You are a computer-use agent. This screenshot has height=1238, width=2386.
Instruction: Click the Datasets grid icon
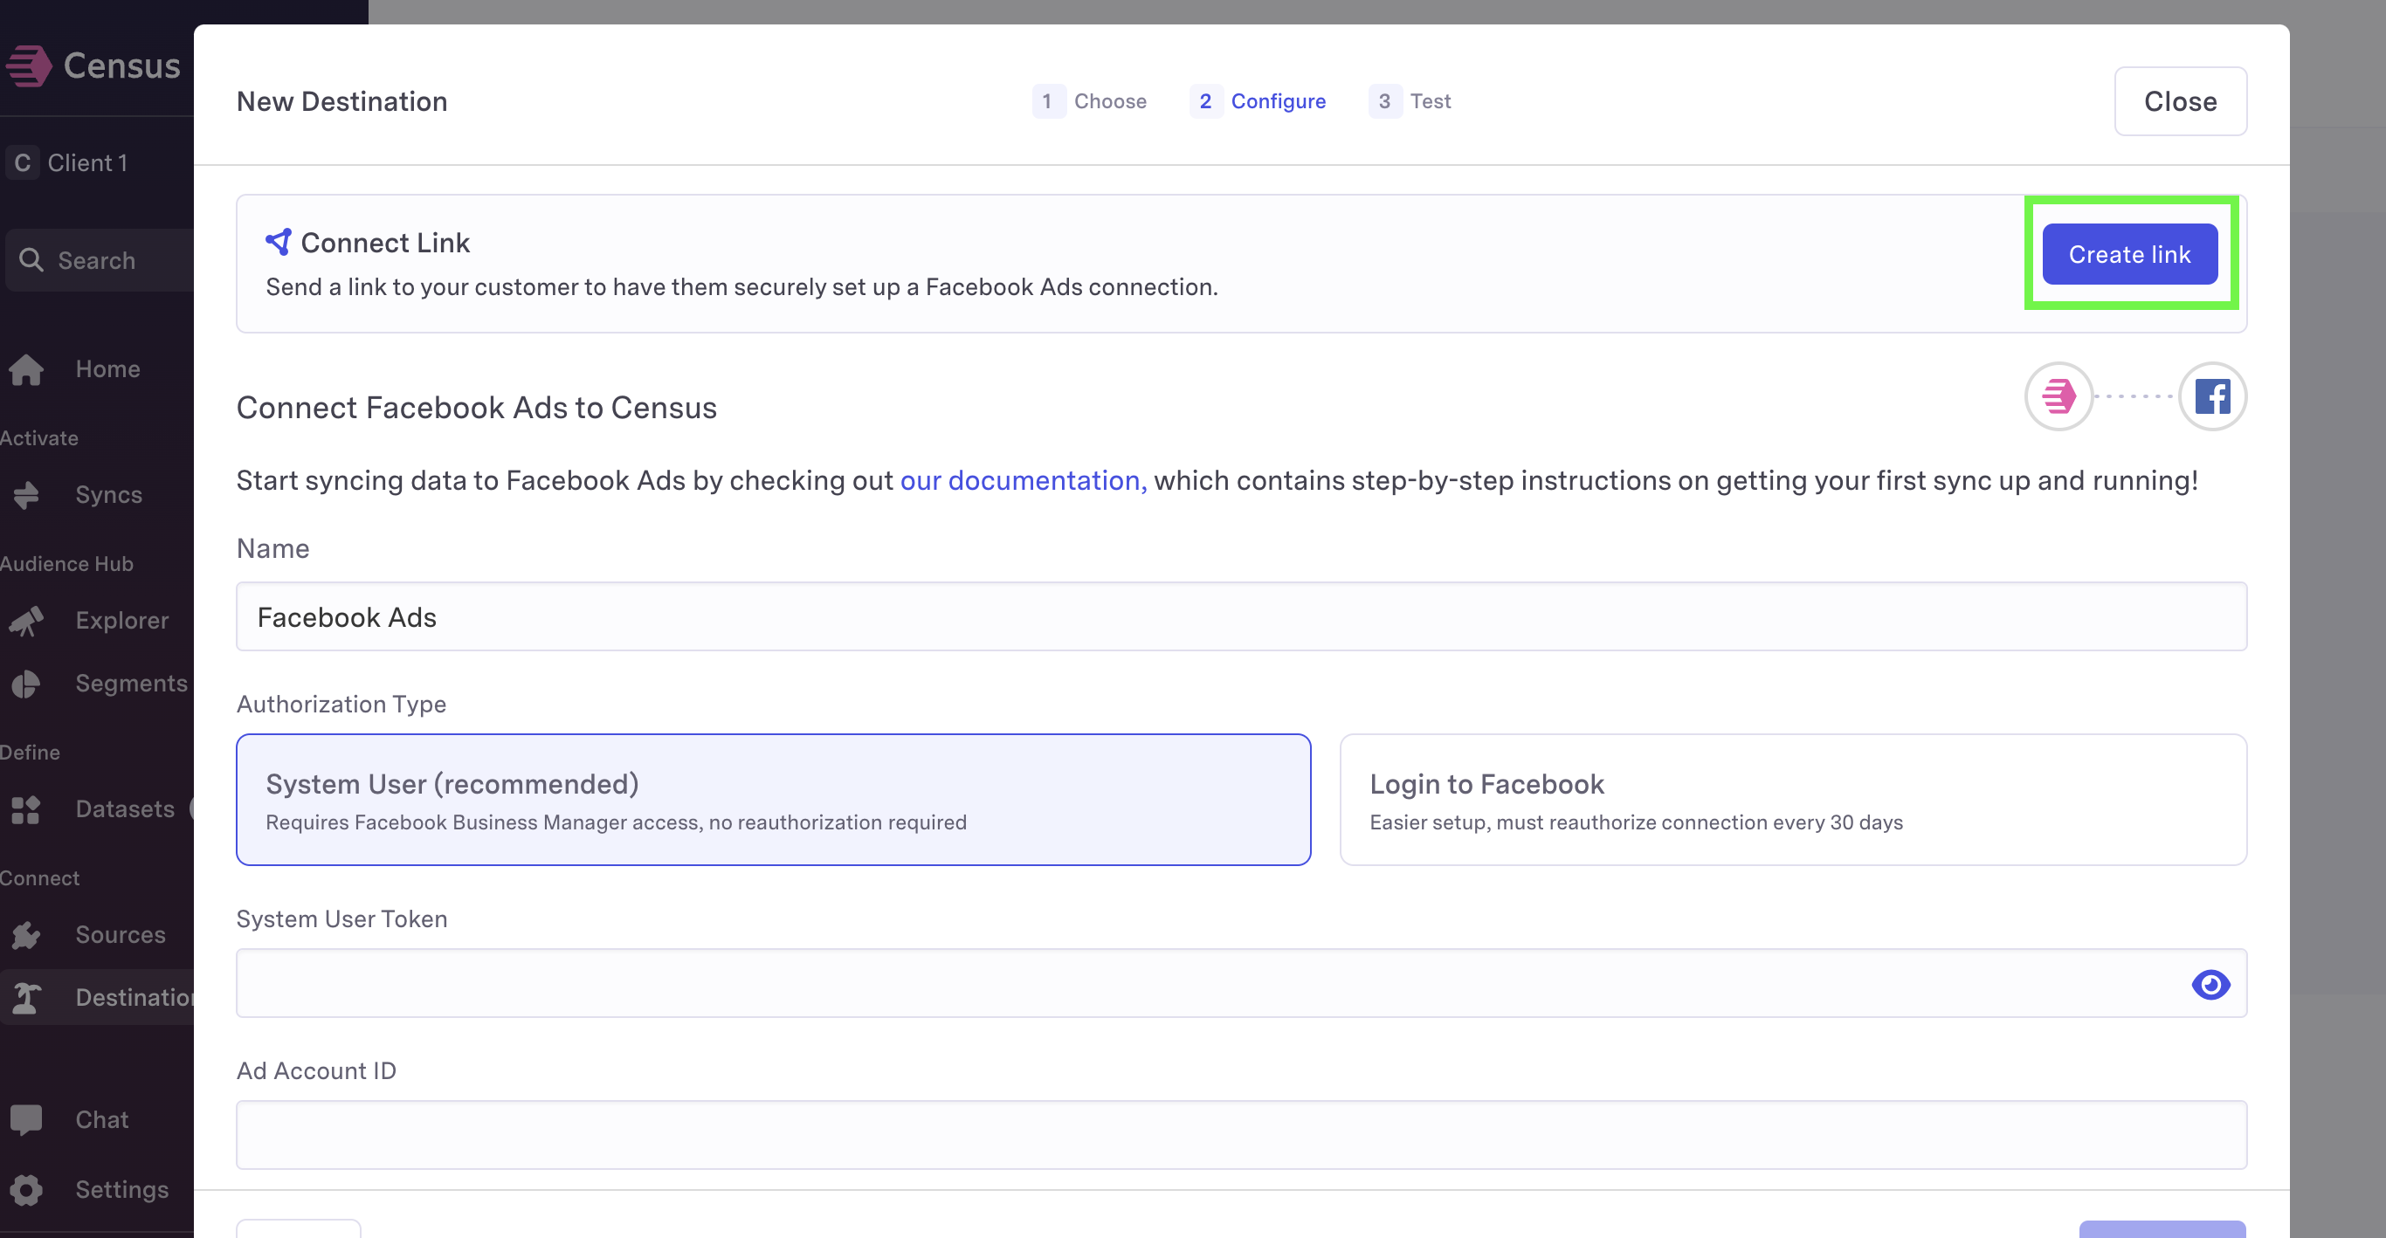[27, 809]
